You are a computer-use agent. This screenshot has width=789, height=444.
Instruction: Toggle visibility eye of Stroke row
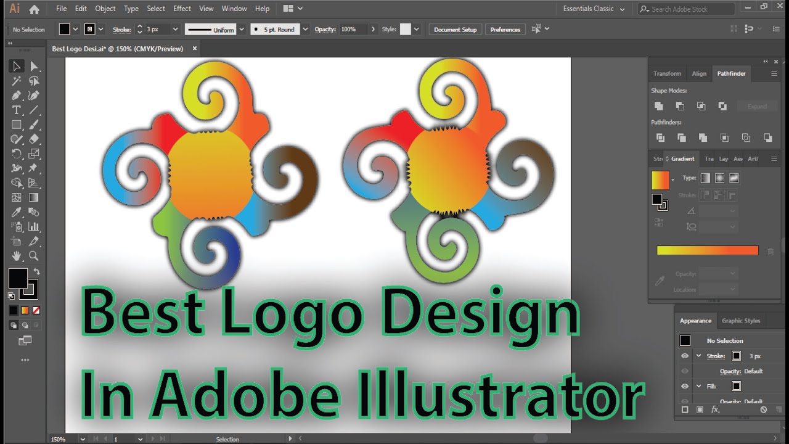coord(685,356)
